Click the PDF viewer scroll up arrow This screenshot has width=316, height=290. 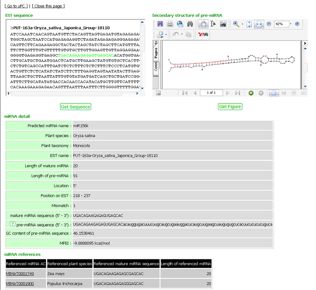point(305,48)
